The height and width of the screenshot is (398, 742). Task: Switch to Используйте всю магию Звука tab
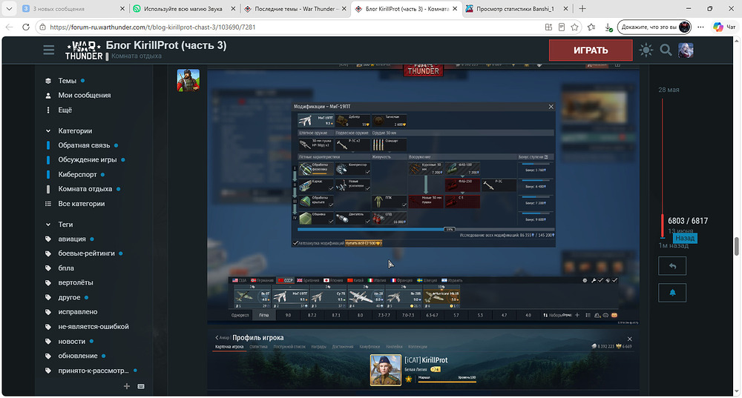(x=183, y=8)
